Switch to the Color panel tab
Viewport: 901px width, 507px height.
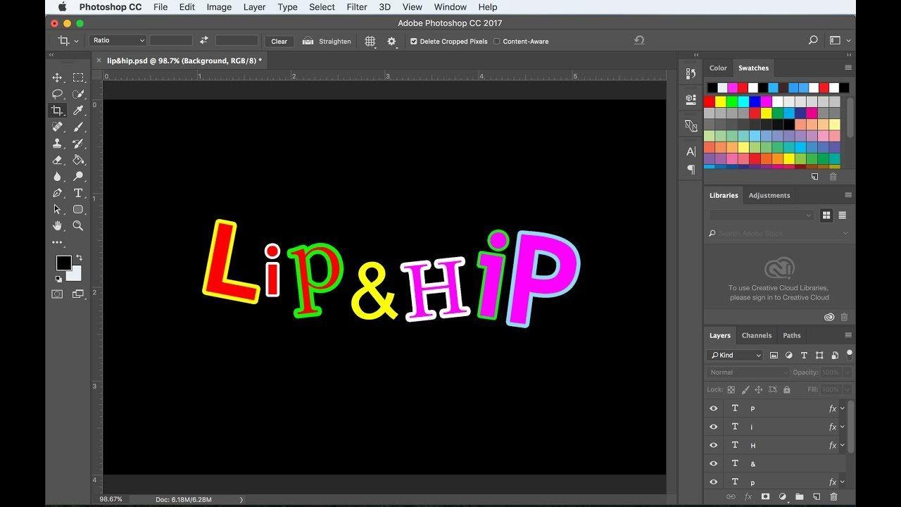tap(718, 68)
